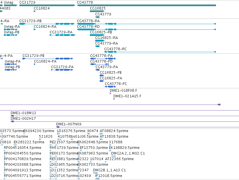Select EST RP004516054.5prime
Viewport: 239px width, 180px height.
pos(5,151)
